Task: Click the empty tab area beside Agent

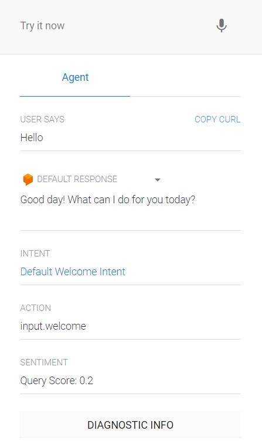Action: point(185,77)
